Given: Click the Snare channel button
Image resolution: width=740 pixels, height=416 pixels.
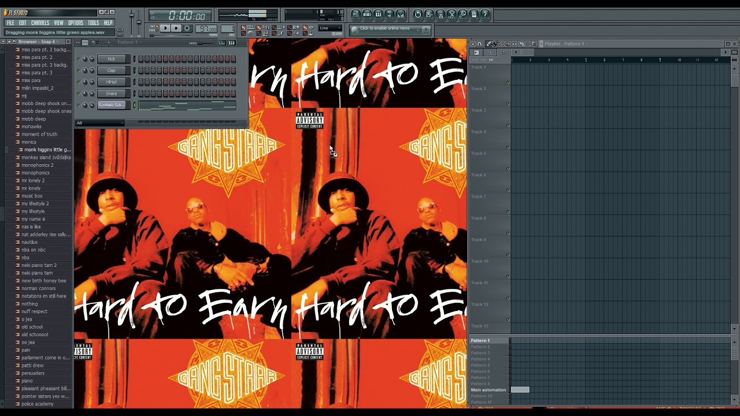Looking at the screenshot, I should point(111,94).
